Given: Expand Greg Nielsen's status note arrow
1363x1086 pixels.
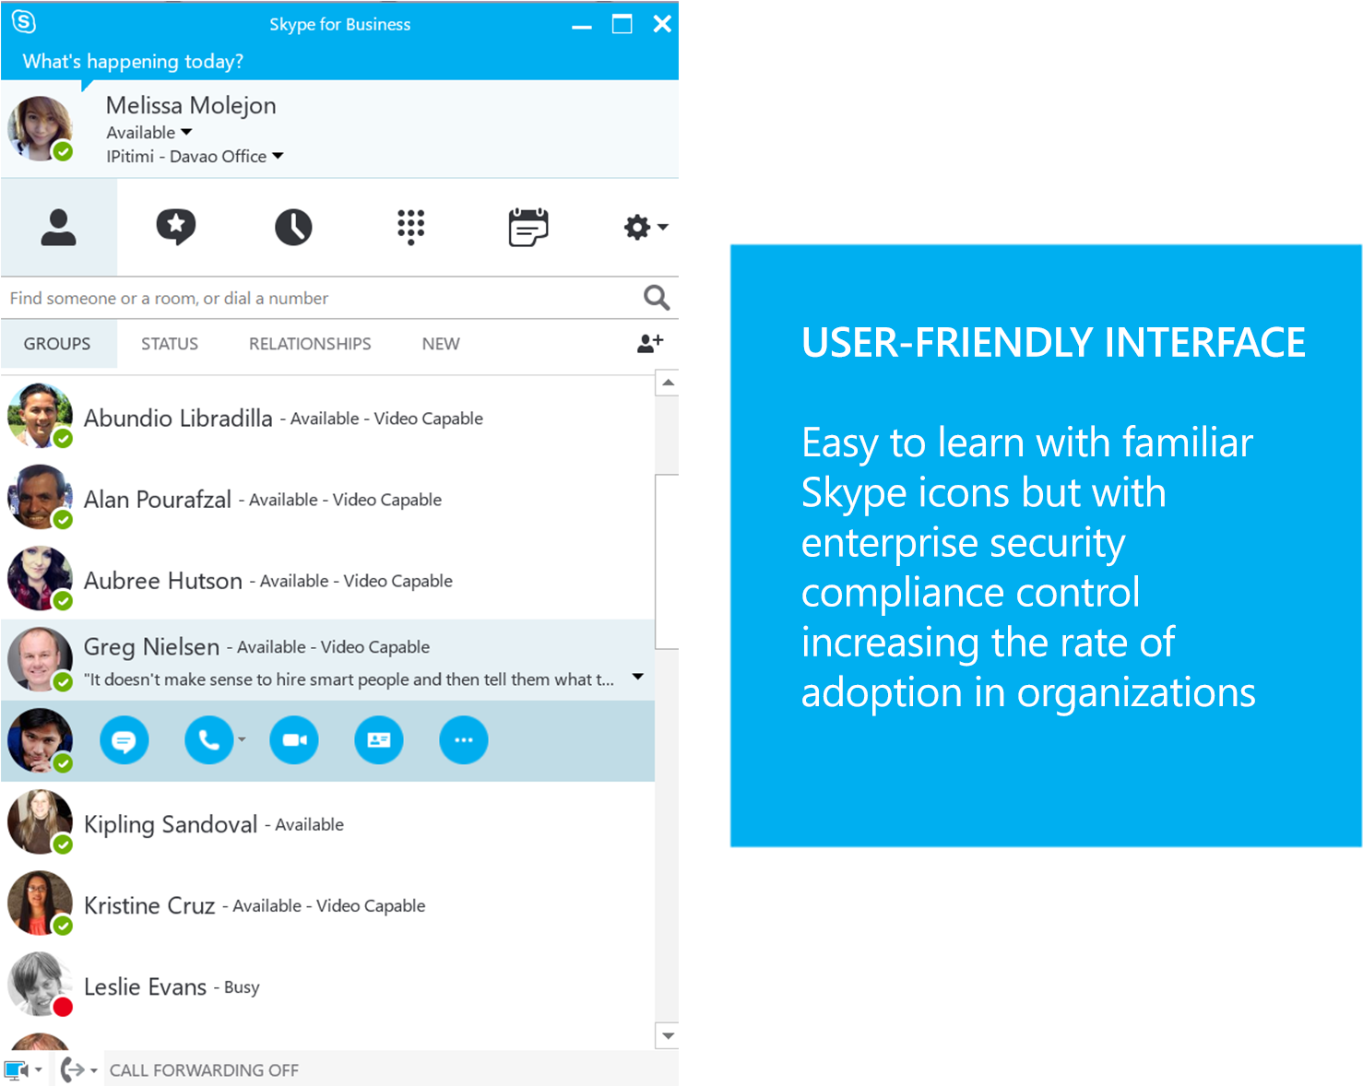Looking at the screenshot, I should tap(637, 677).
